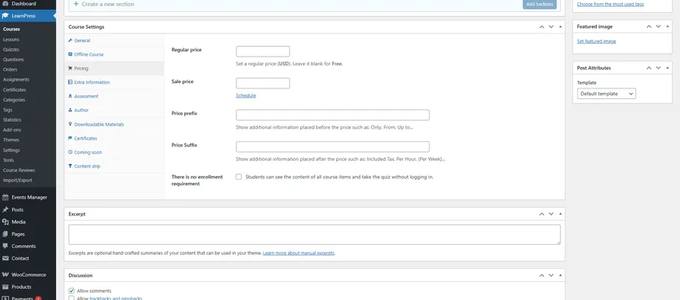Click the Pricing cart icon
680x300 pixels.
70,68
